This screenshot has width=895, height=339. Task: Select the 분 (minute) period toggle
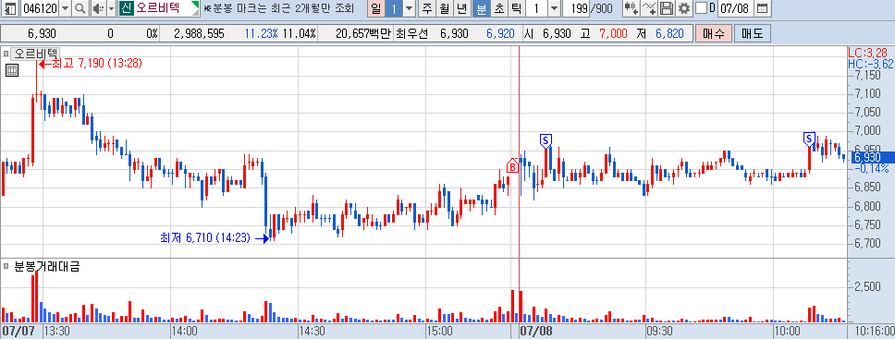[x=481, y=8]
